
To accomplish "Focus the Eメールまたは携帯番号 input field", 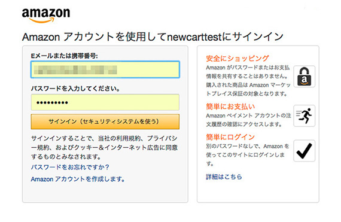I will click(105, 69).
